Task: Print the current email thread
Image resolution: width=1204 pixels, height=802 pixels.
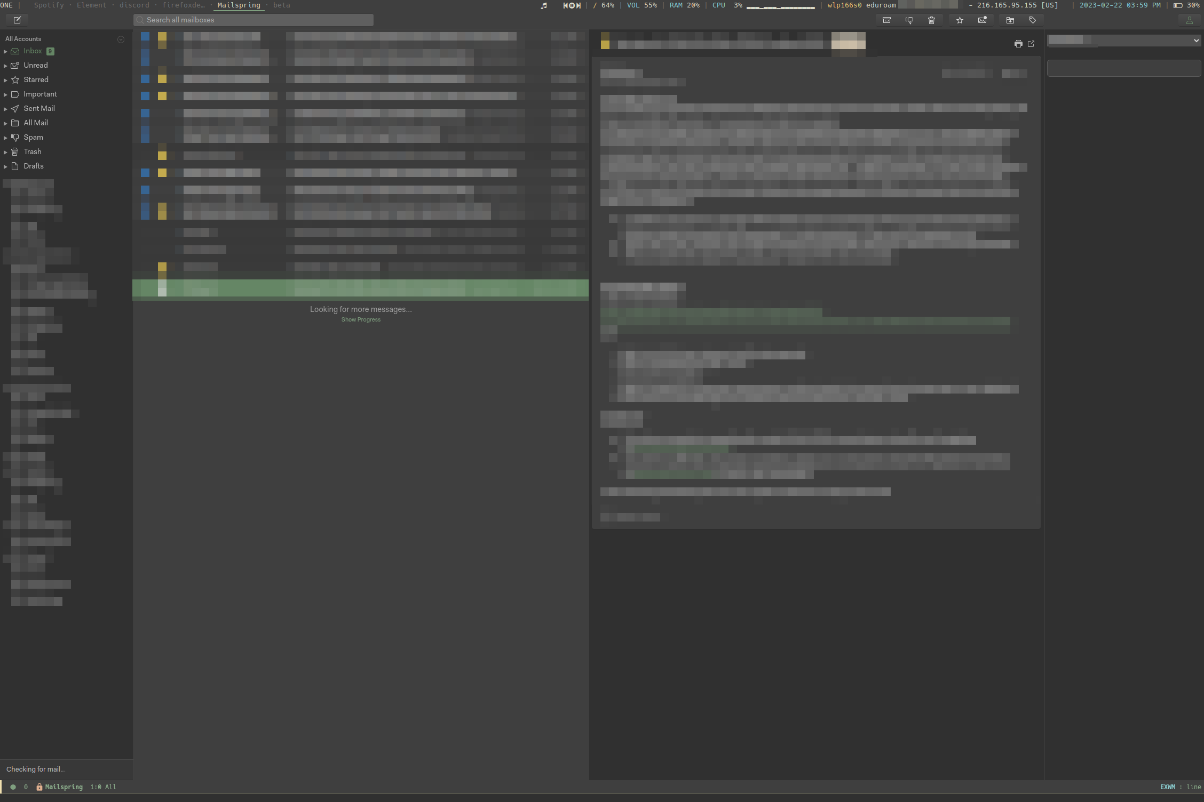Action: point(1018,44)
